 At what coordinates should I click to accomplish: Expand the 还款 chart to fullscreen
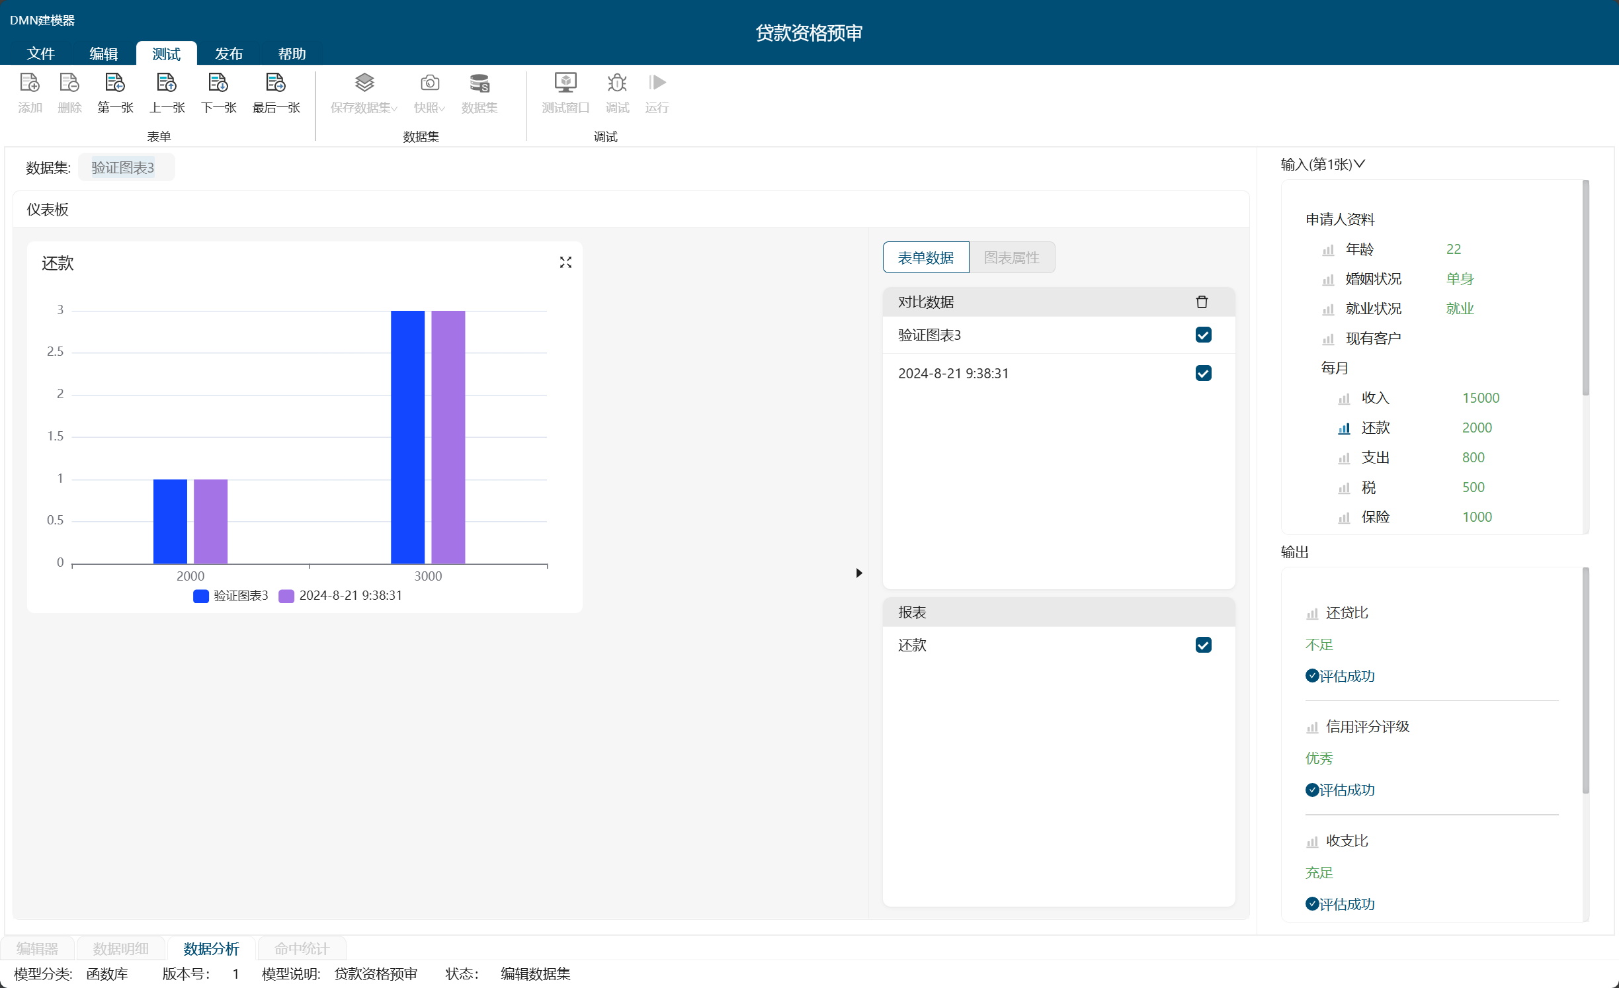565,263
